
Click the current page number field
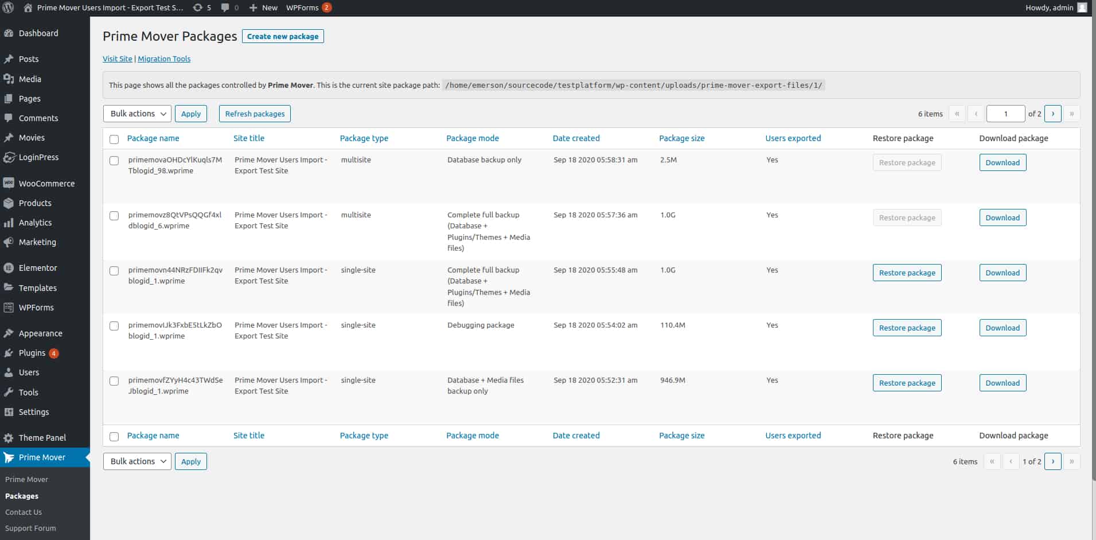[1005, 114]
